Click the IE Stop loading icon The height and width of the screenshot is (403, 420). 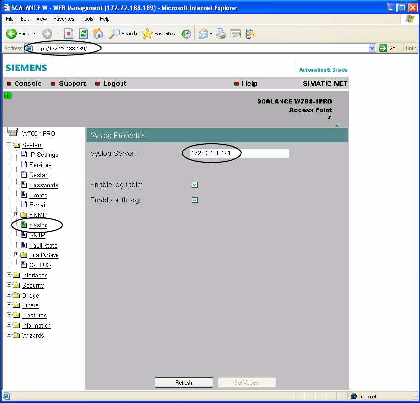coord(69,34)
